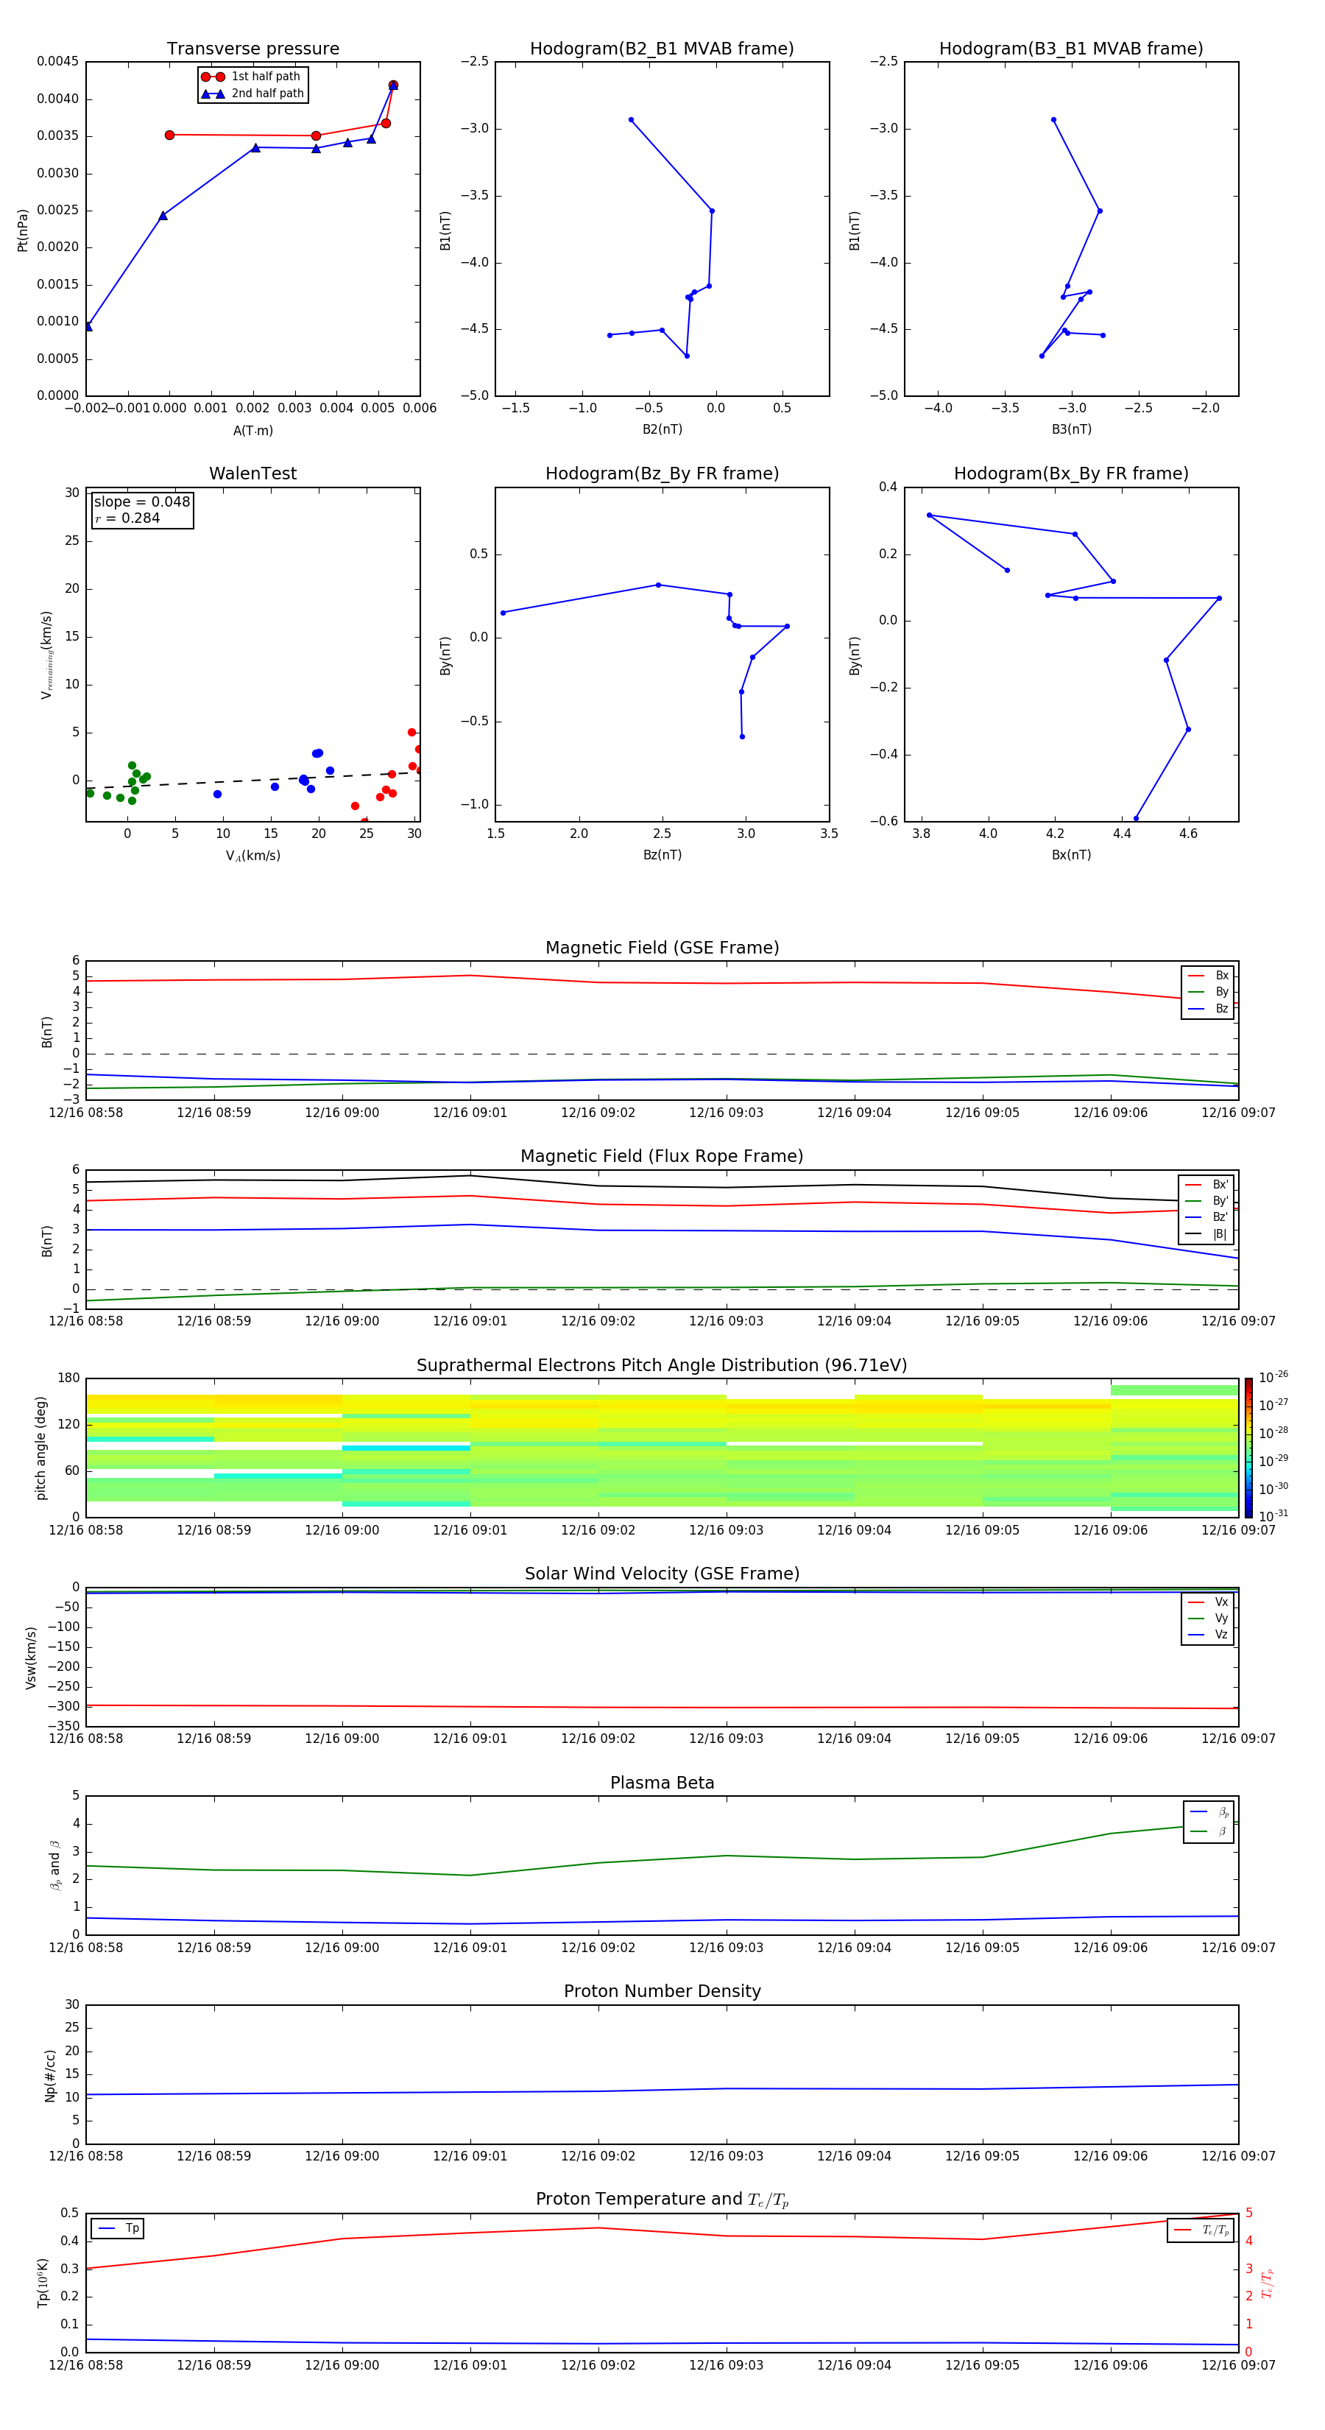Click the '12/16 09:07' tick on Proton Temperature axis

[1237, 2365]
